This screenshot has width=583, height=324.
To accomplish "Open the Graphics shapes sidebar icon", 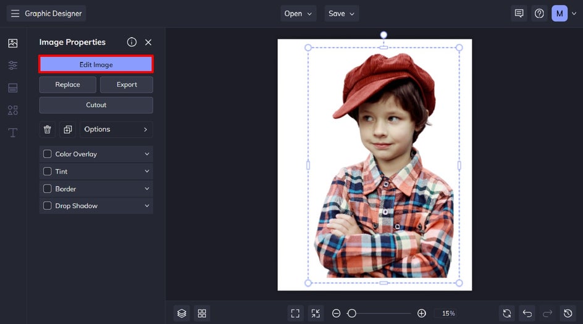I will click(12, 110).
